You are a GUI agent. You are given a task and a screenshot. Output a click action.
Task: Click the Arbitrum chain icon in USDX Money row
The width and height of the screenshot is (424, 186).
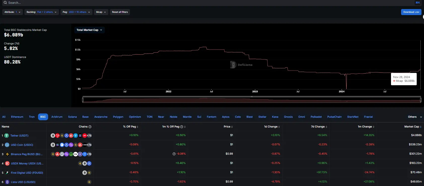click(x=89, y=163)
